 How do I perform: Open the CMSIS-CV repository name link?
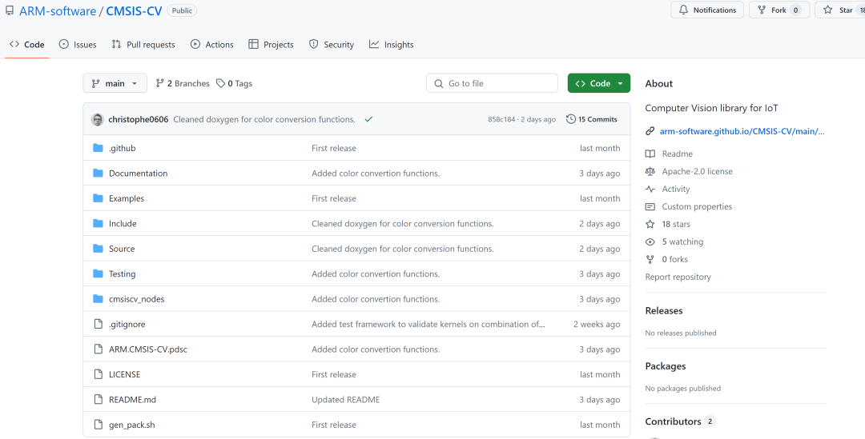click(x=134, y=10)
